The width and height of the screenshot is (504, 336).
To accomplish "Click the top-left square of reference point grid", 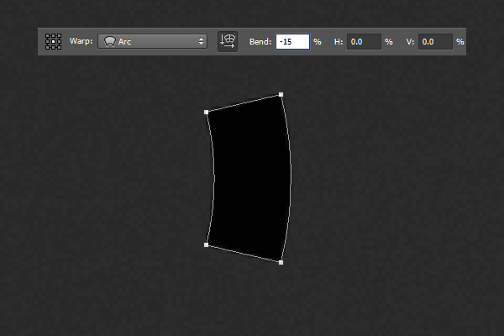I will 48,36.
